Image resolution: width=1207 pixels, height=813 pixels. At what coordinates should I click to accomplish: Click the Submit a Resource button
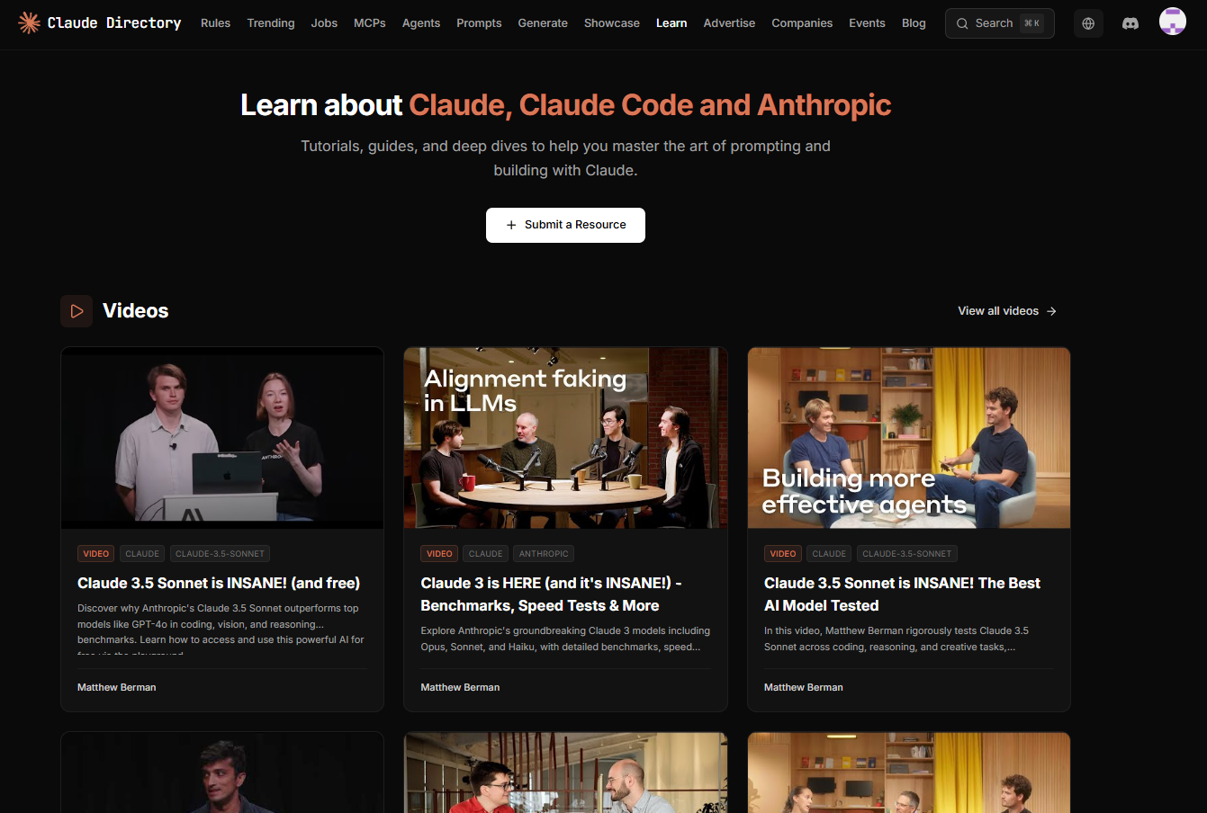[x=565, y=225]
